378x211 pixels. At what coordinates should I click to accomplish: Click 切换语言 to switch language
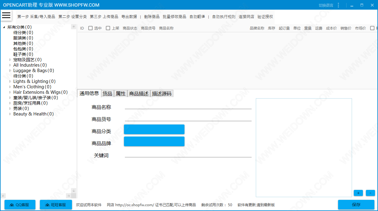[326, 5]
